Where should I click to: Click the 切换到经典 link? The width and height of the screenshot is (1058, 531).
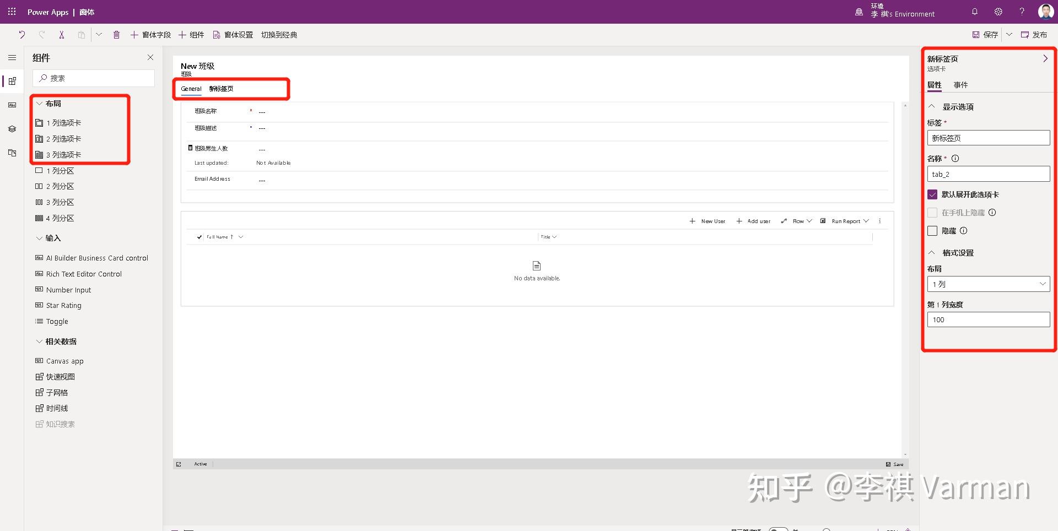(x=279, y=35)
